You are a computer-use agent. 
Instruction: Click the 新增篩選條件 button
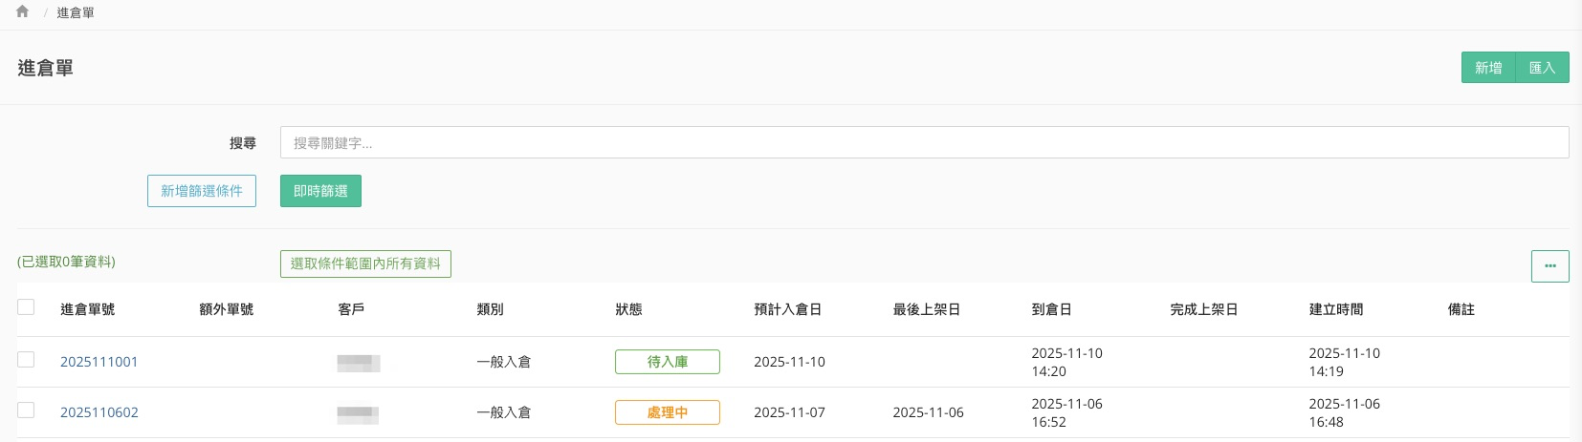coord(202,191)
